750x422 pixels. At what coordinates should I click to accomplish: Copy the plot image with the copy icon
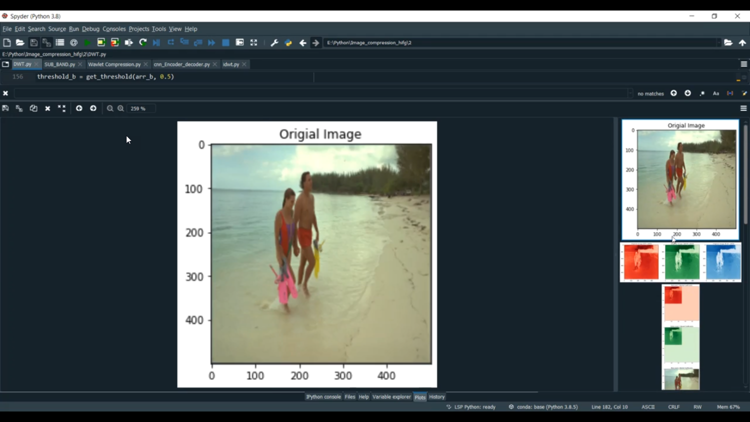[x=33, y=108]
